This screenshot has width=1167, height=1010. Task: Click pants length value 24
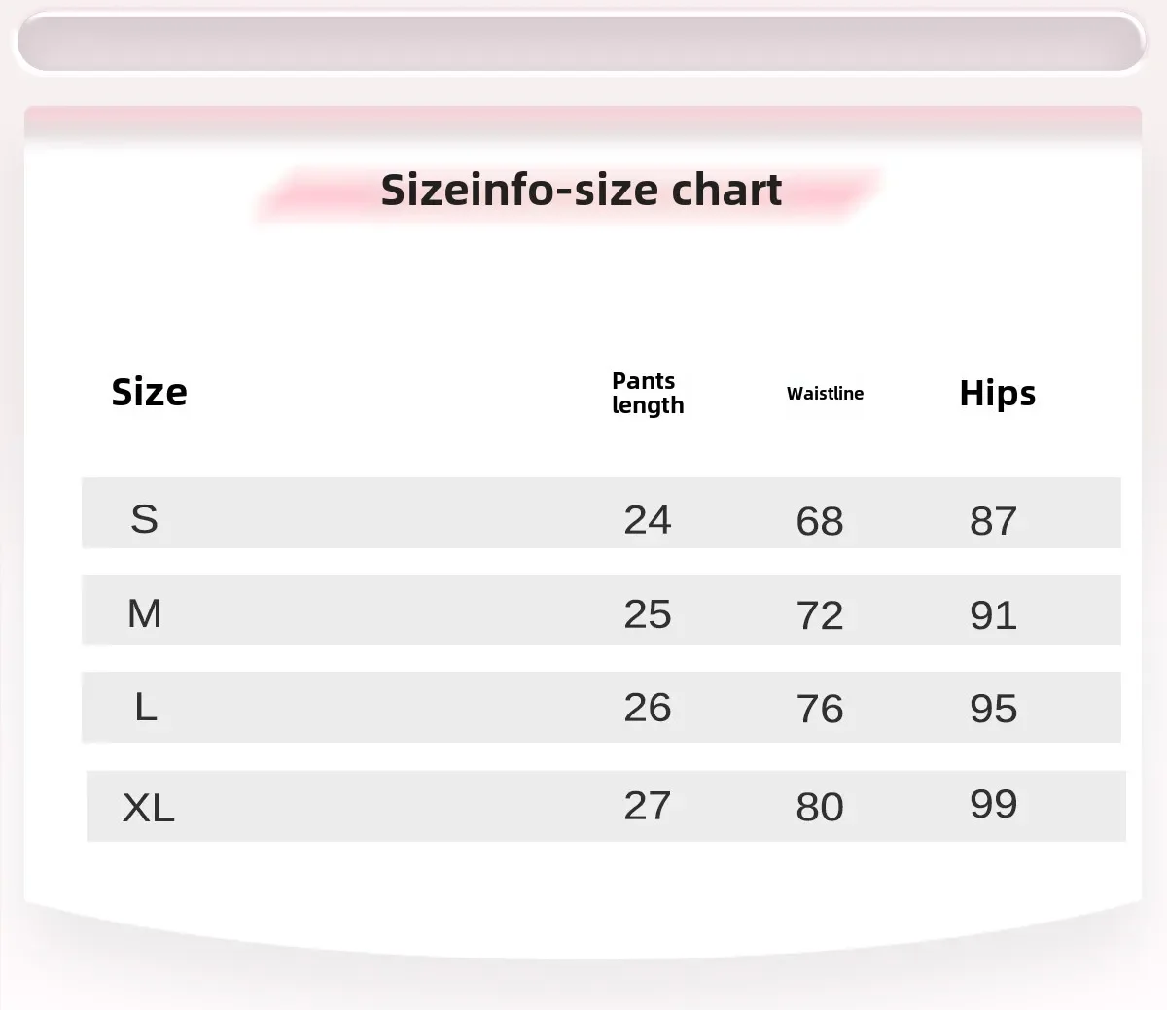648,519
